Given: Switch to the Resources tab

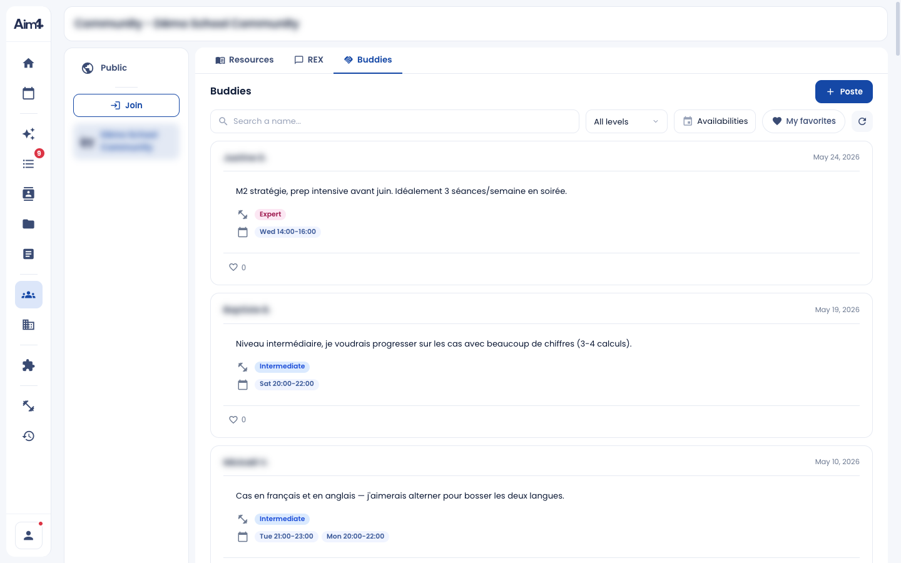Looking at the screenshot, I should pyautogui.click(x=244, y=60).
